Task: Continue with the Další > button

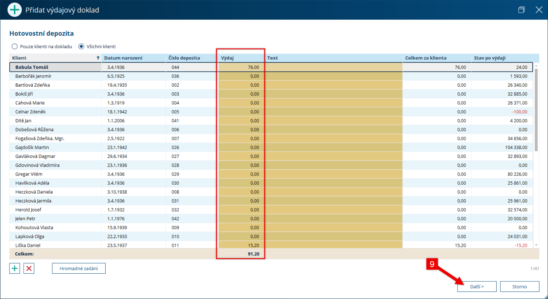Action: [x=477, y=286]
